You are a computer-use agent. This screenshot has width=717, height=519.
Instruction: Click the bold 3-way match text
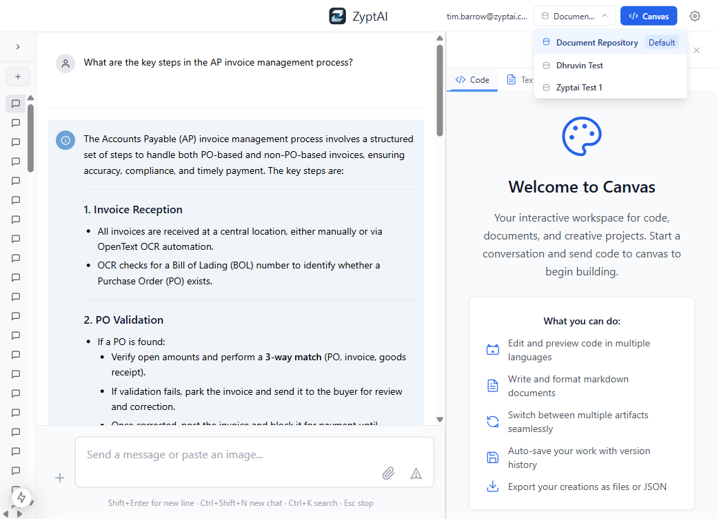[x=293, y=357]
